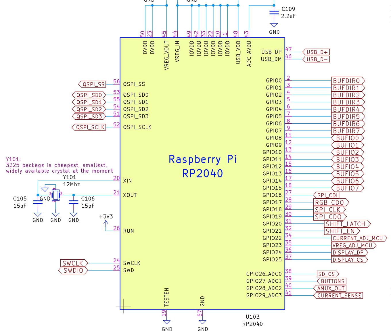Select the Y101 crystal symbol
The height and width of the screenshot is (335, 391).
coord(55,195)
